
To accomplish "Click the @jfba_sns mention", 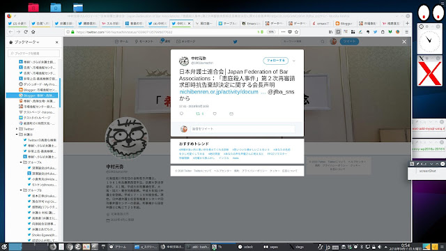I will click(281, 92).
